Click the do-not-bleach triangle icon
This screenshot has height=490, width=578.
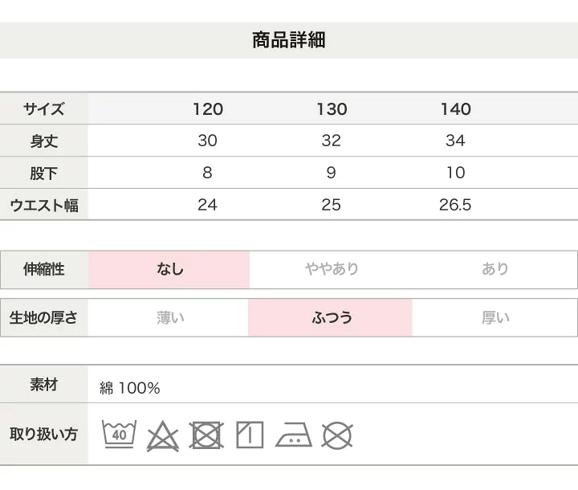point(162,435)
